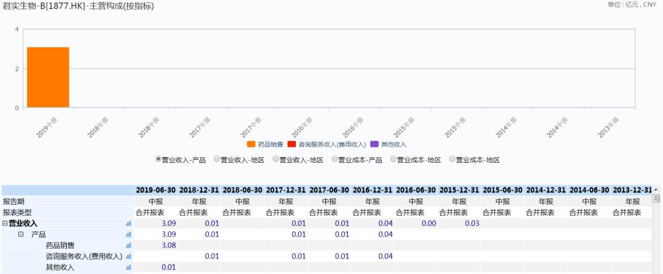Click 0.01 value in 其他收入 row
The width and height of the screenshot is (663, 274).
[x=169, y=267]
